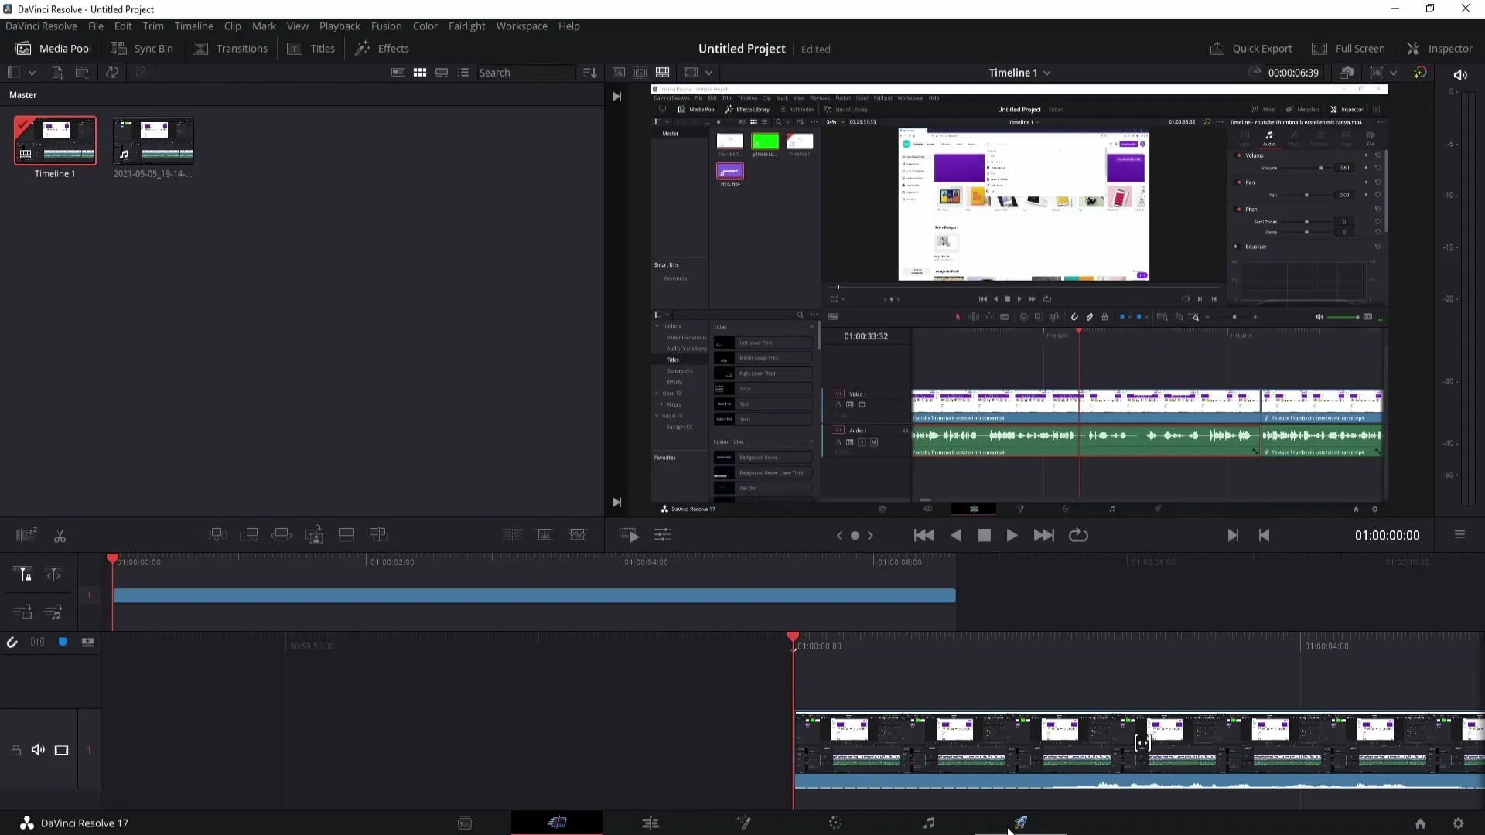
Task: Toggle Audio Trim waveform mode
Action: click(x=37, y=642)
